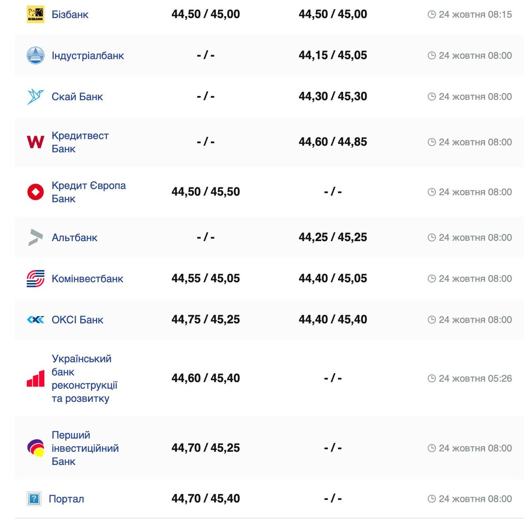529x527 pixels.
Task: Click the Індустріалбанк round blue logo
Action: click(x=35, y=55)
